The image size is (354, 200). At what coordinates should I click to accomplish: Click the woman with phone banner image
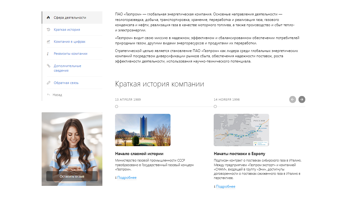click(72, 149)
